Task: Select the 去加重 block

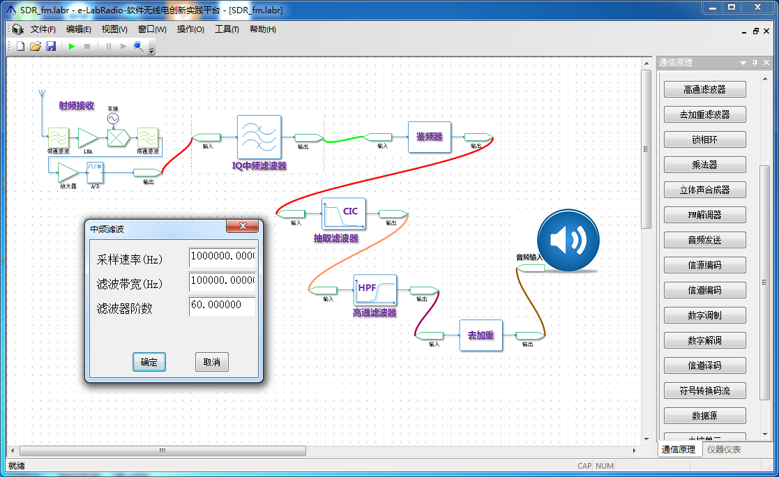Action: click(481, 335)
